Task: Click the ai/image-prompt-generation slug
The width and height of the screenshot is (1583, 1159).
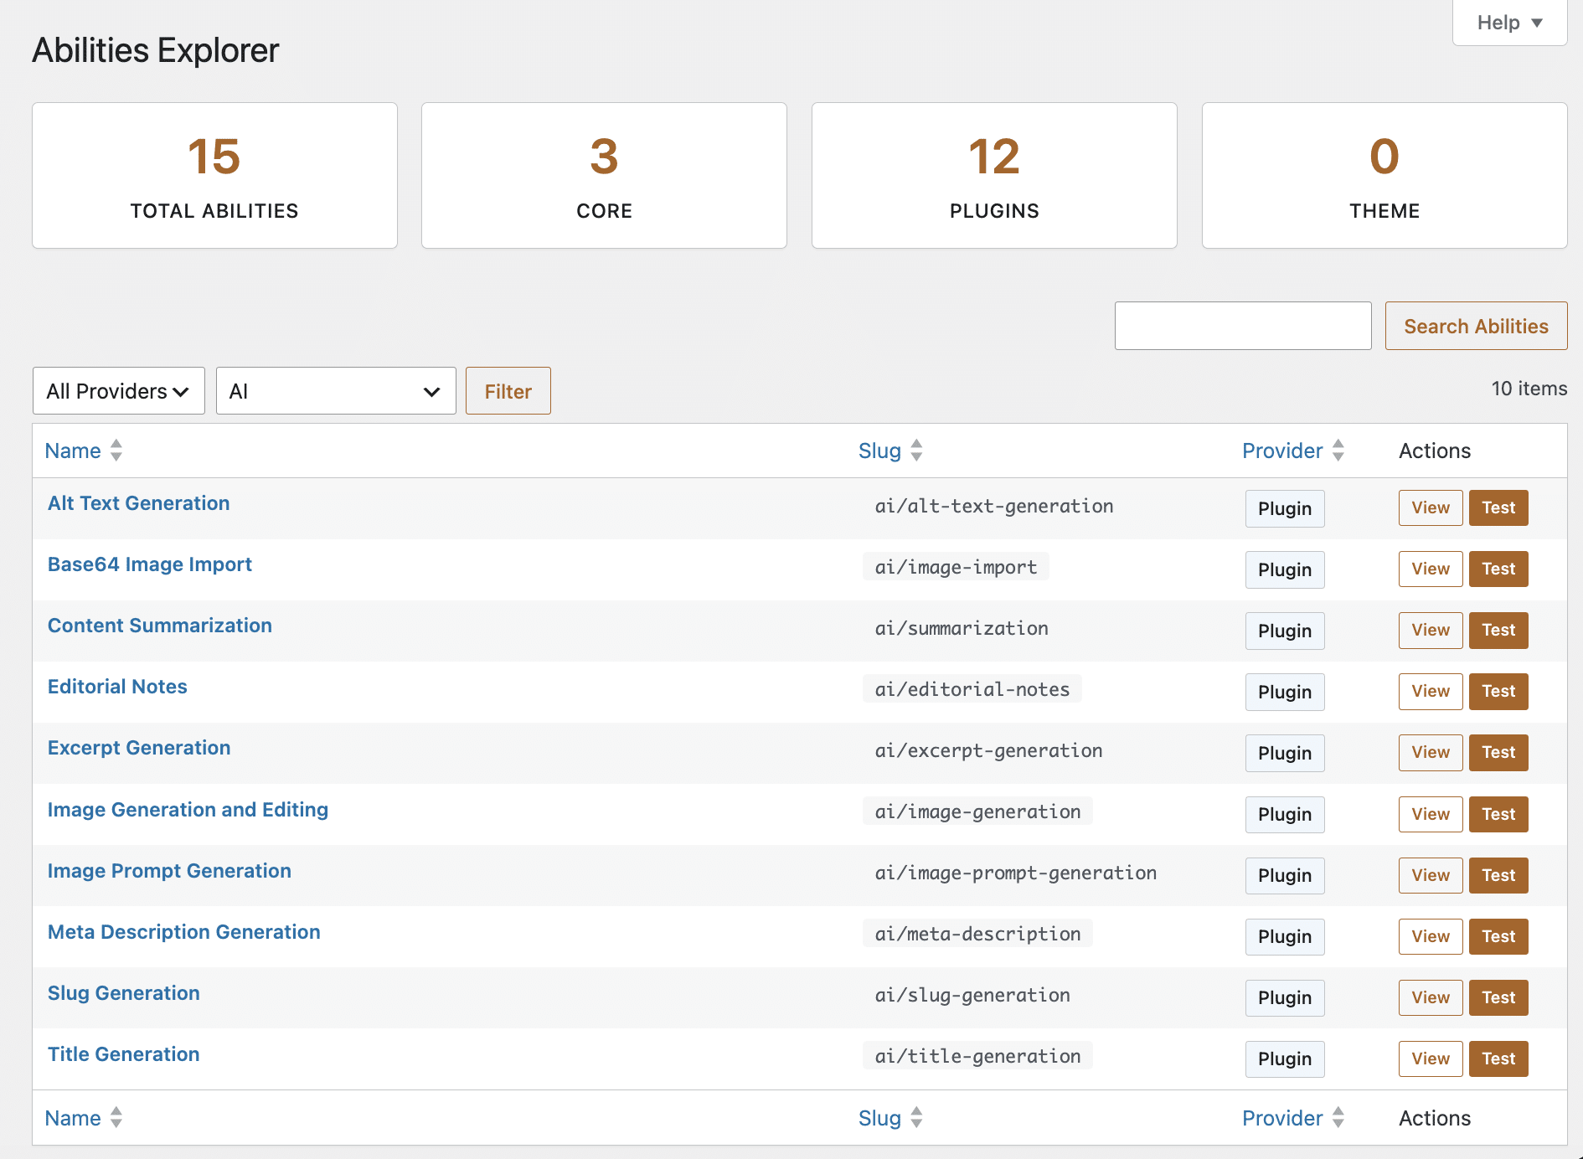Action: (x=1016, y=873)
